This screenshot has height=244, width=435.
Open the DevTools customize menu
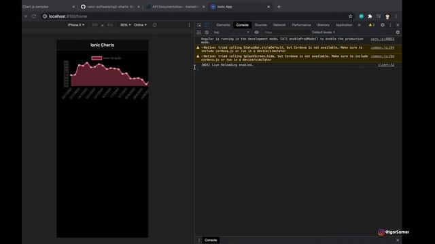tap(390, 25)
